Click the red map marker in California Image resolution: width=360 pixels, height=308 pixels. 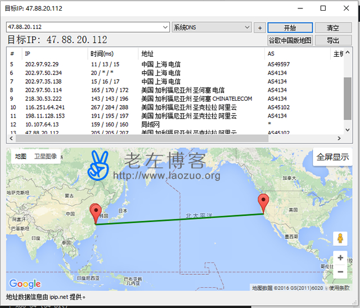pyautogui.click(x=263, y=203)
